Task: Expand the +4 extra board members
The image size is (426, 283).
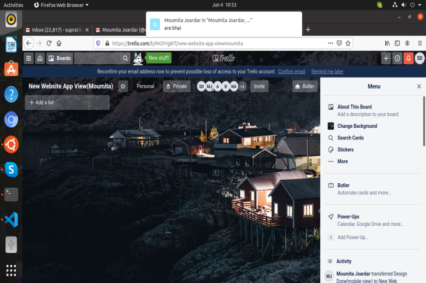Action: 242,86
